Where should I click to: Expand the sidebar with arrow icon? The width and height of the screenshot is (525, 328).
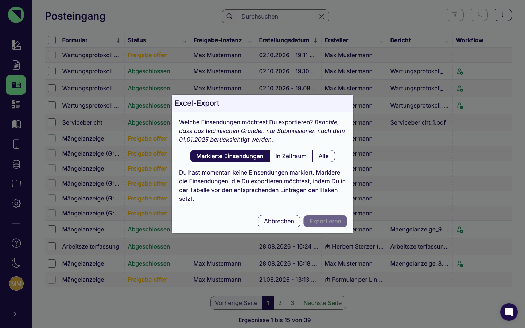(15, 314)
